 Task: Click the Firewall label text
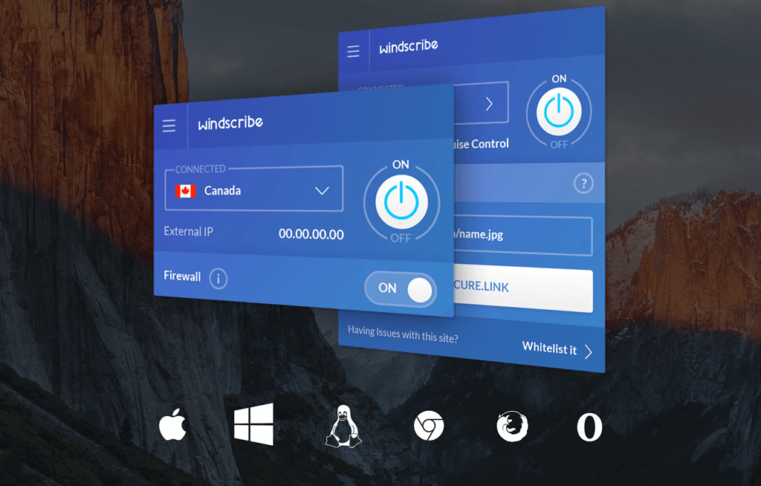point(182,276)
